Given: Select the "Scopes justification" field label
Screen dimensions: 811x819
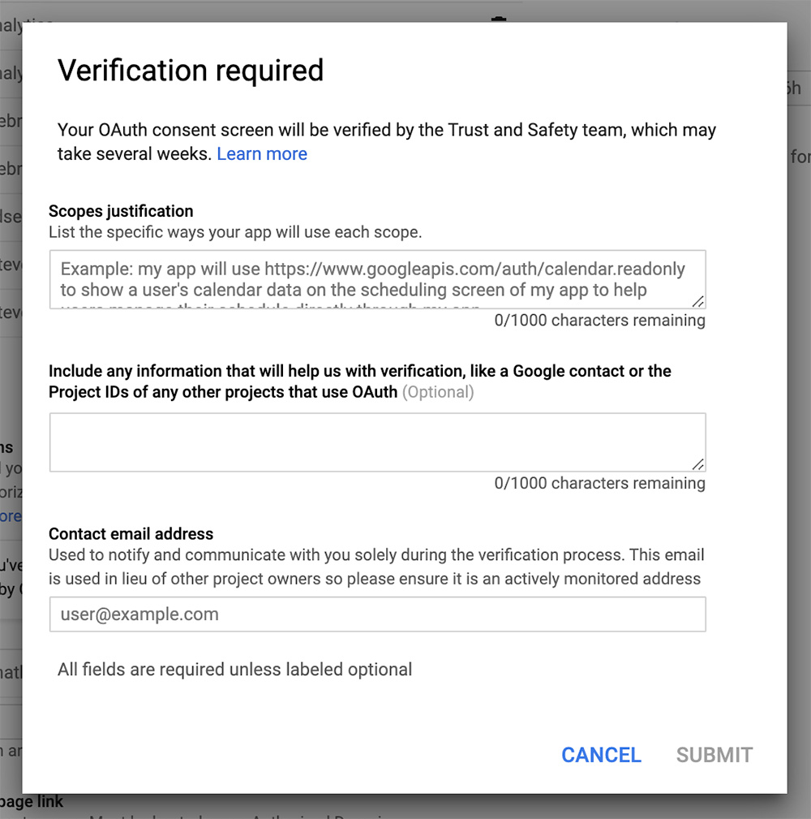Looking at the screenshot, I should pos(121,211).
